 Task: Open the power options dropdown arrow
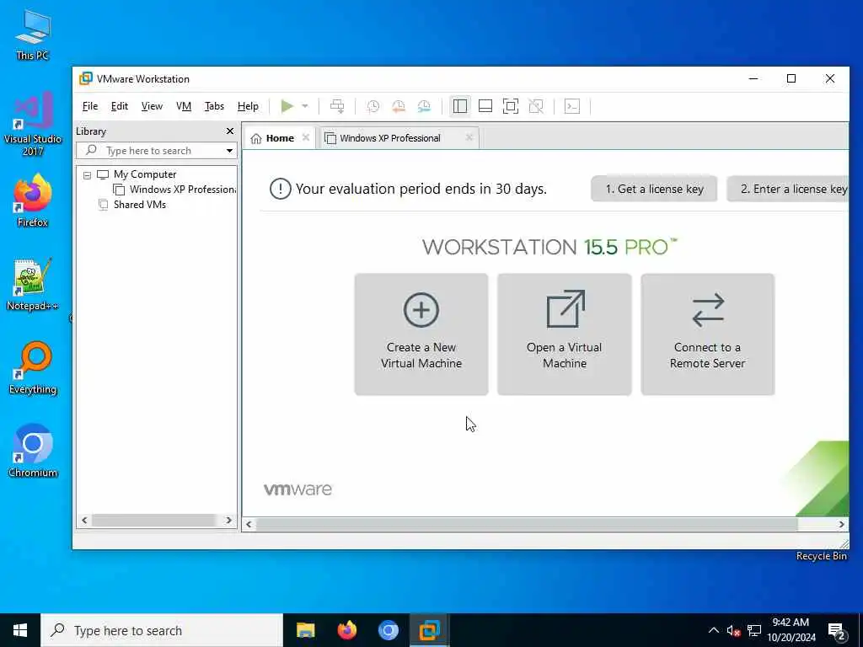point(305,106)
